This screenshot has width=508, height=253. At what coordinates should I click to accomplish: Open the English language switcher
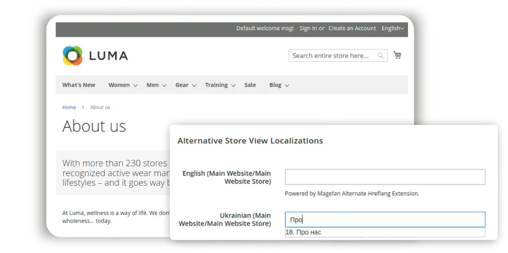392,29
